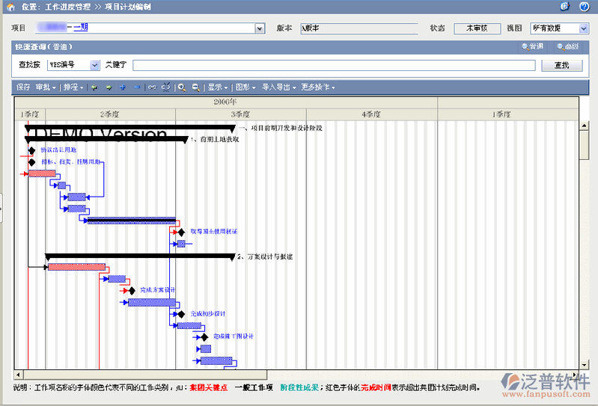Click the zoom in magnifier icon
The height and width of the screenshot is (406, 598).
(182, 87)
